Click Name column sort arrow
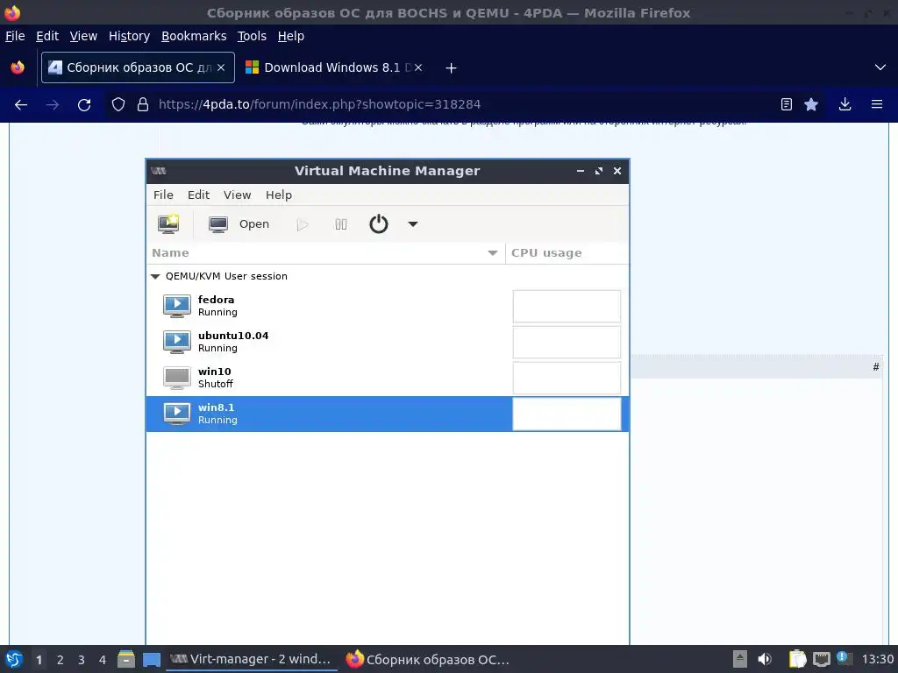 click(x=493, y=253)
